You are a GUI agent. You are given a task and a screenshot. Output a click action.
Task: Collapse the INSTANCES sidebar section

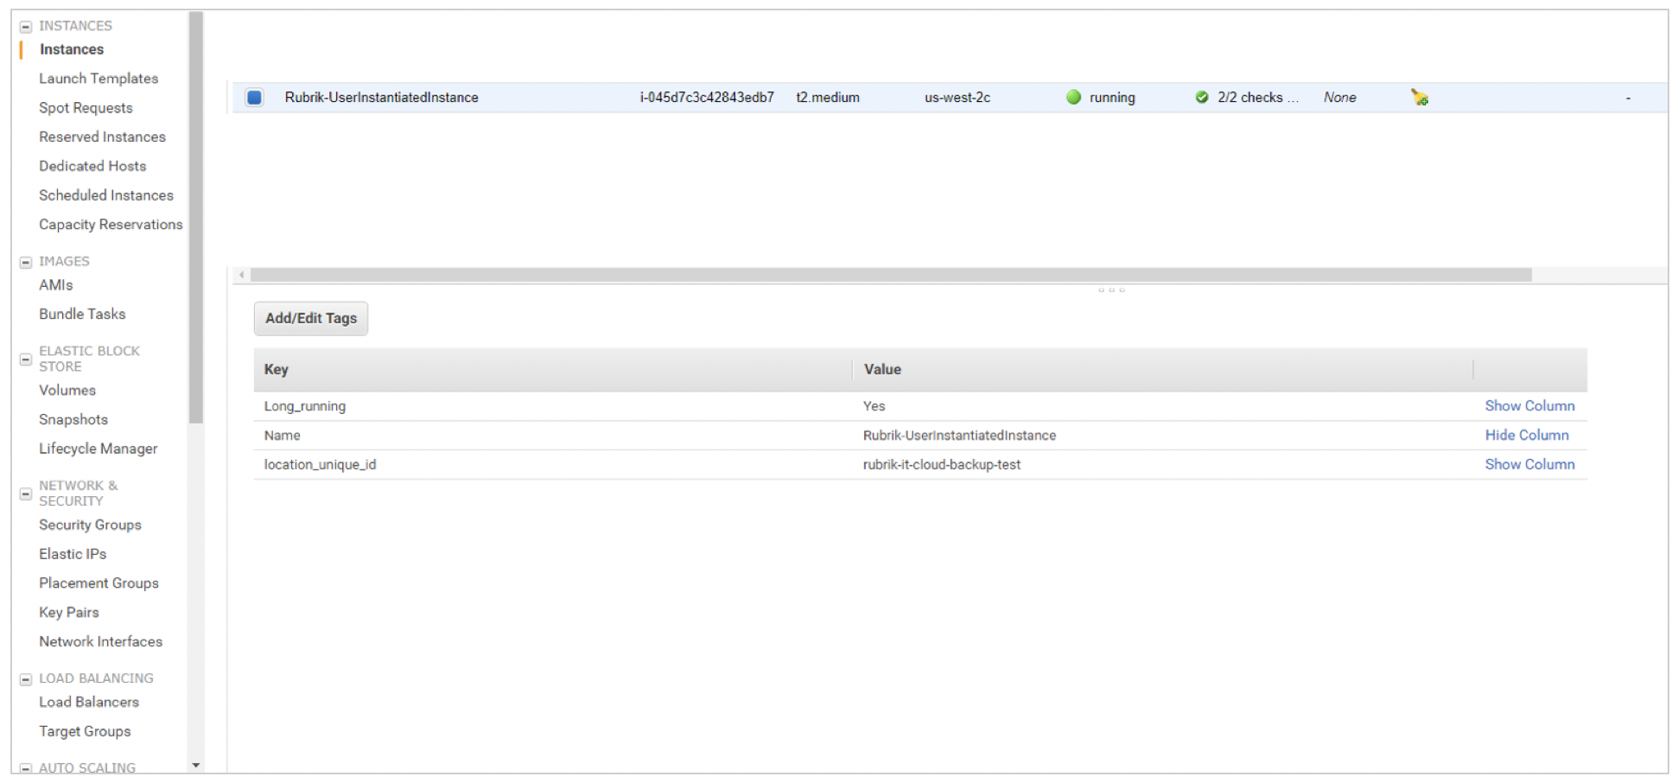[x=26, y=27]
